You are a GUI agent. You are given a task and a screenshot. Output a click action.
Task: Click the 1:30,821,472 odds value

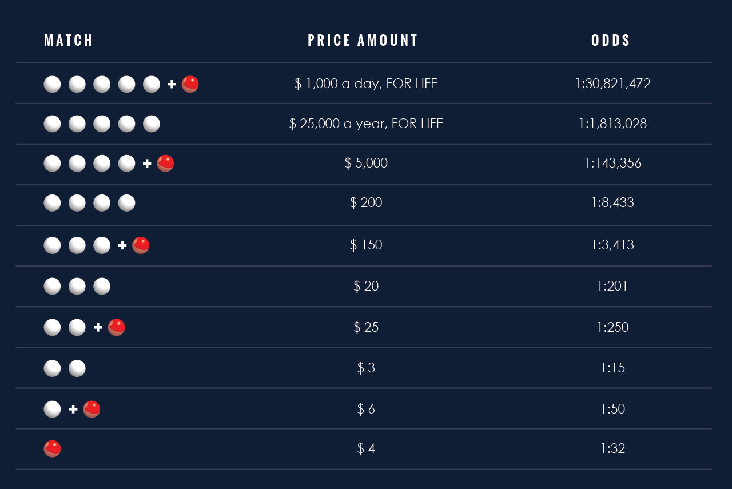[612, 84]
